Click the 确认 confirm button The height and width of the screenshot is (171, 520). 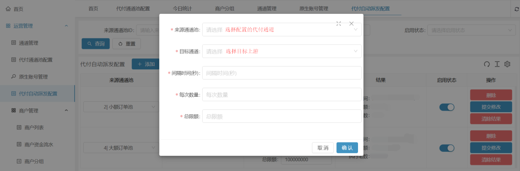tap(347, 148)
